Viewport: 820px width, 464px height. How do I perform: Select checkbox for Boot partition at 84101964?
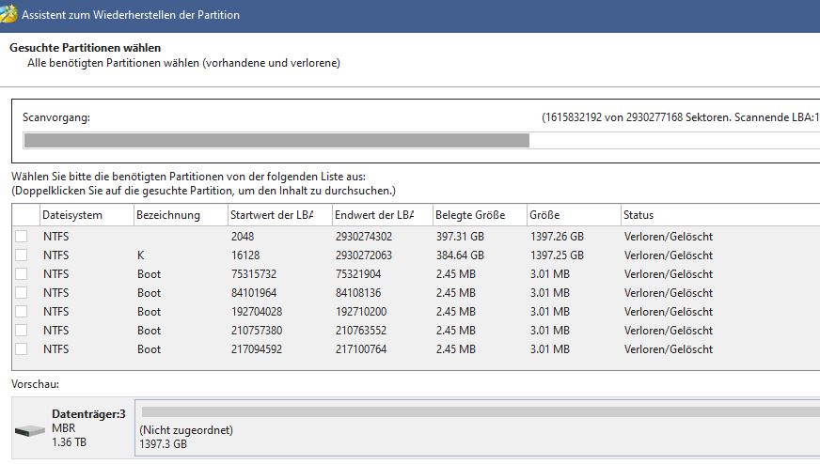22,293
